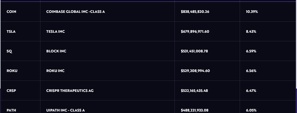Click the $531,451,008.78 market value
The image size is (297, 113).
click(194, 51)
